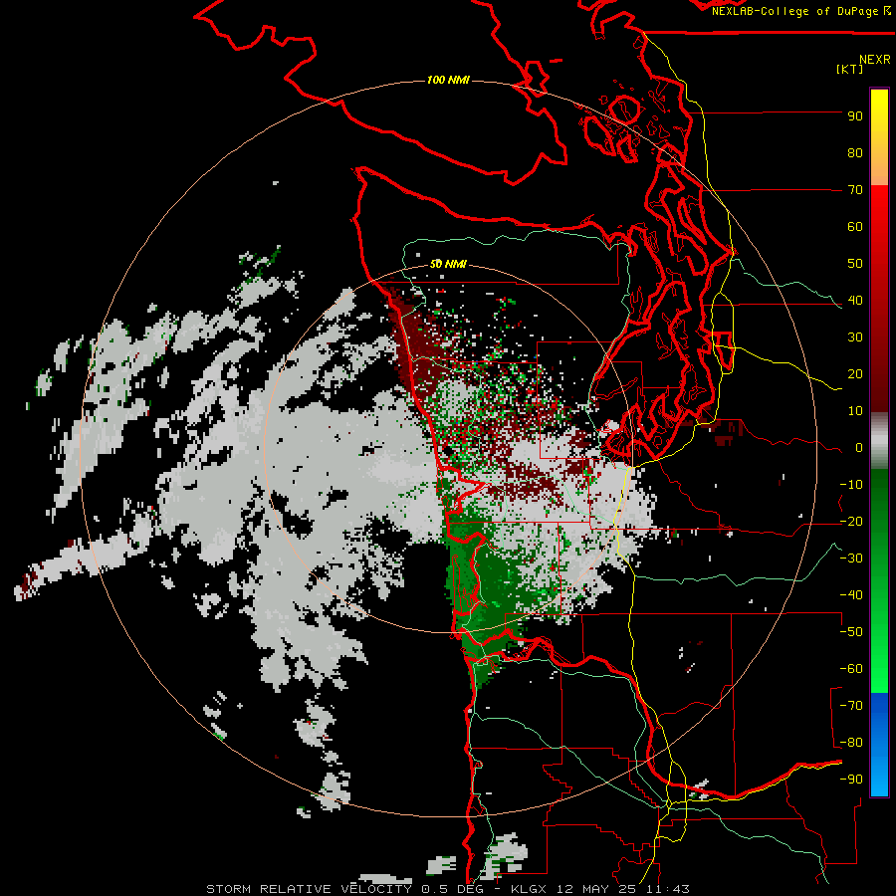The image size is (896, 896).
Task: Click the 40 value on velocity legend
Action: point(855,301)
